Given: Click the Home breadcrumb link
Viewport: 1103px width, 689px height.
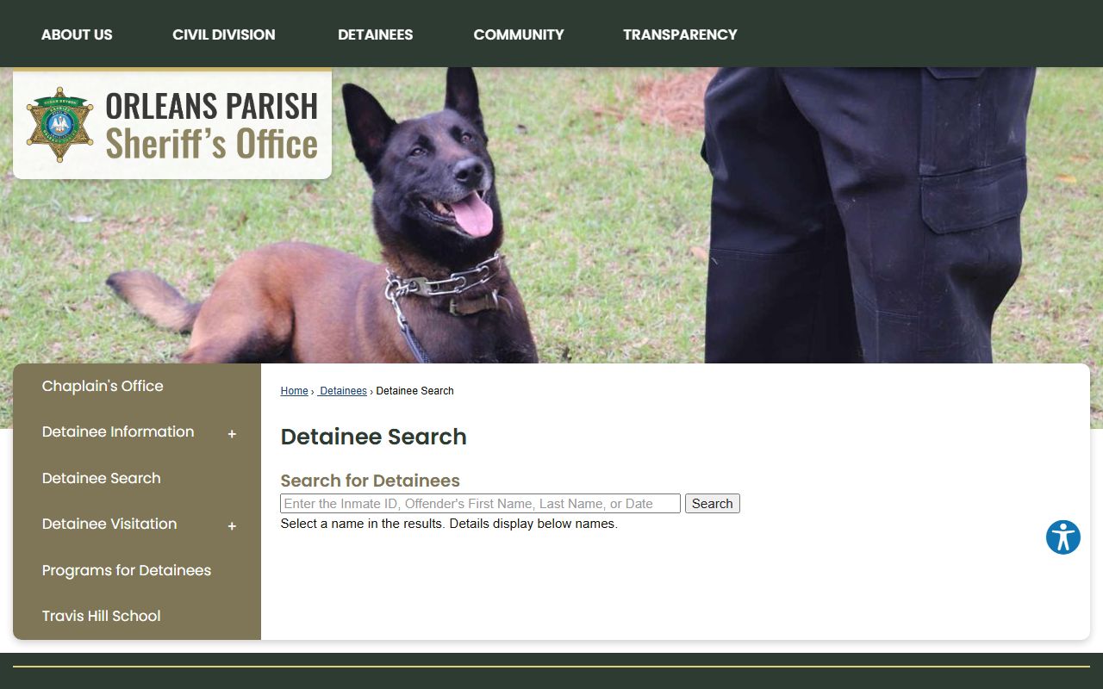Looking at the screenshot, I should coord(294,391).
